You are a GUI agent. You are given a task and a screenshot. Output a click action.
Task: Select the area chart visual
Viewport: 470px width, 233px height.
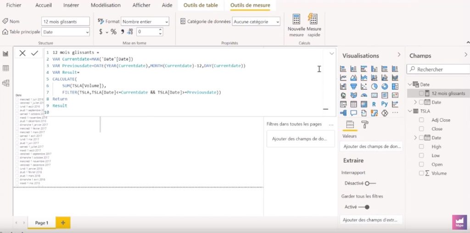(354, 78)
